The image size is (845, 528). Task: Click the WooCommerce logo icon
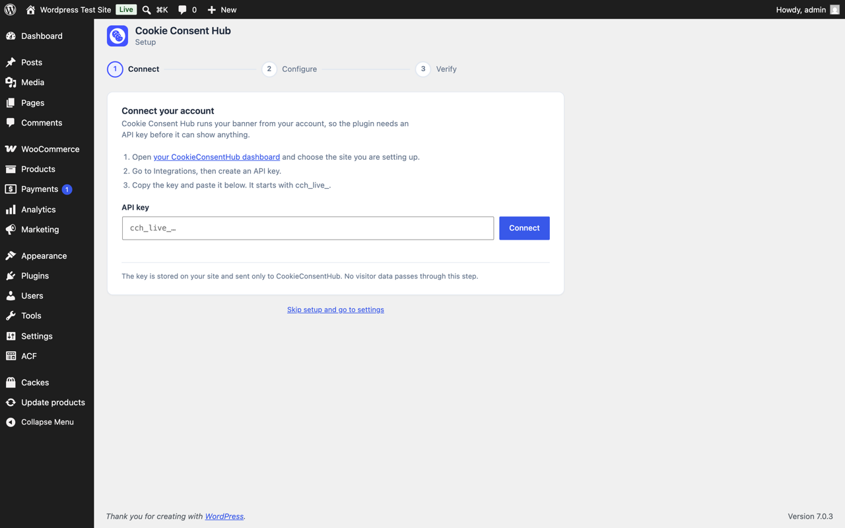click(x=11, y=149)
